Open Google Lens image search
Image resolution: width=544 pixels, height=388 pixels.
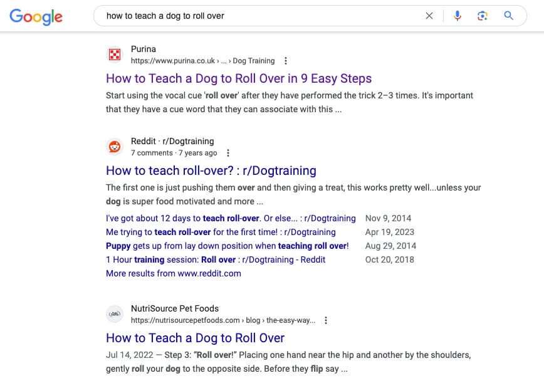click(x=482, y=16)
